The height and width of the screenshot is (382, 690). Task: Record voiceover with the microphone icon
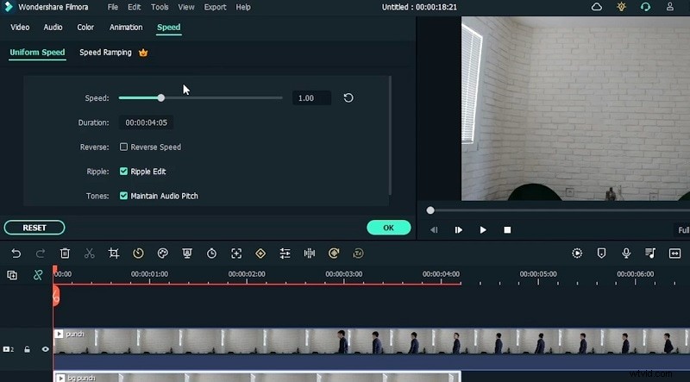(626, 253)
